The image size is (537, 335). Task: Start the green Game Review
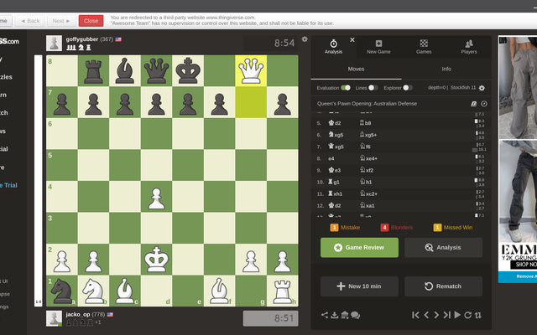click(x=359, y=248)
